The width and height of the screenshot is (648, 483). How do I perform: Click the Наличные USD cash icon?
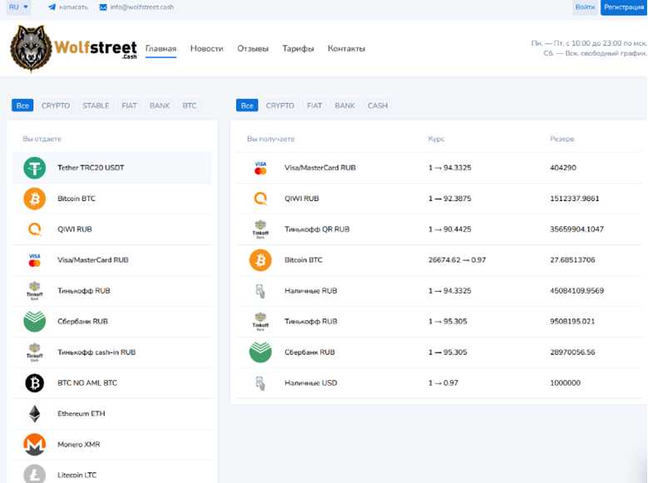pos(260,383)
